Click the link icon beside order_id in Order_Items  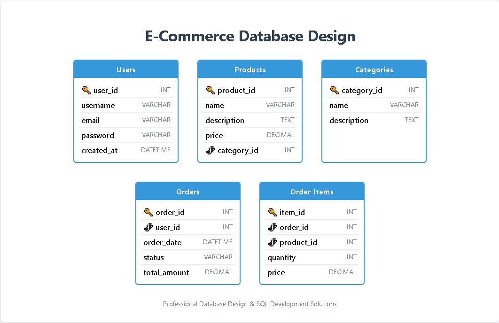point(272,228)
